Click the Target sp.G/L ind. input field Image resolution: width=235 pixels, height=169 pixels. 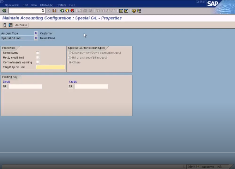50,67
